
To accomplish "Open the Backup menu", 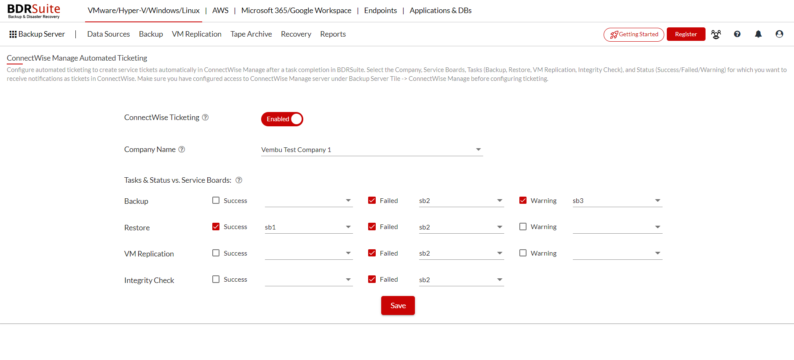I will click(x=151, y=34).
